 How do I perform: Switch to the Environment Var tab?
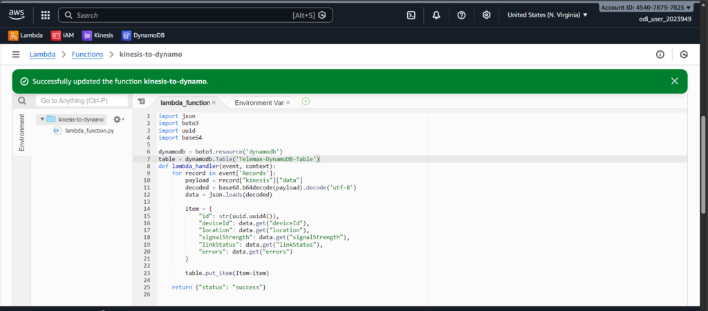click(259, 102)
